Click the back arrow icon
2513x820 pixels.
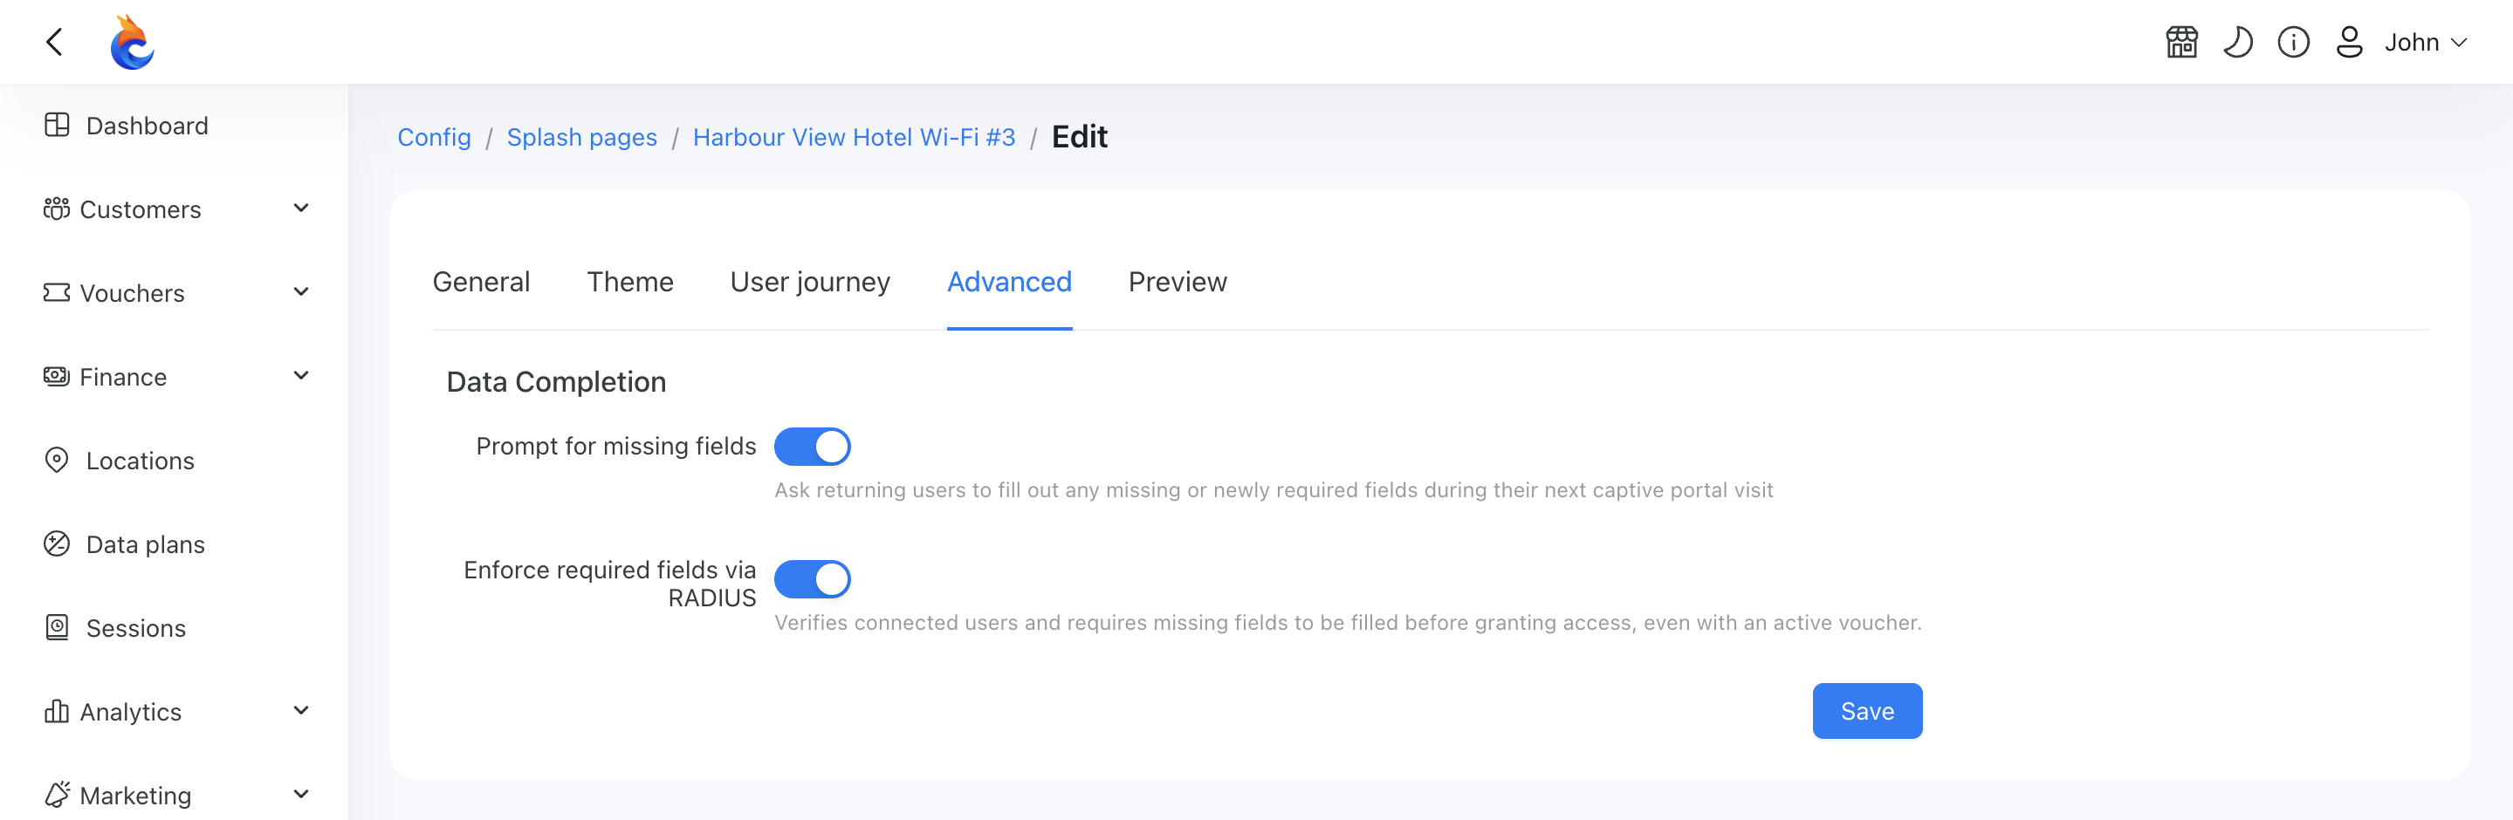[55, 42]
